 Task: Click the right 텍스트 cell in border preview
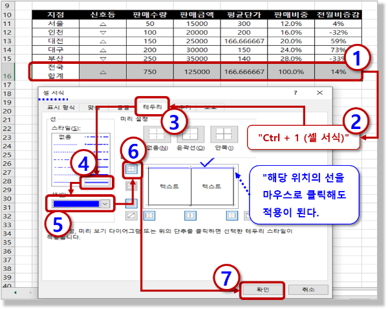tap(212, 186)
